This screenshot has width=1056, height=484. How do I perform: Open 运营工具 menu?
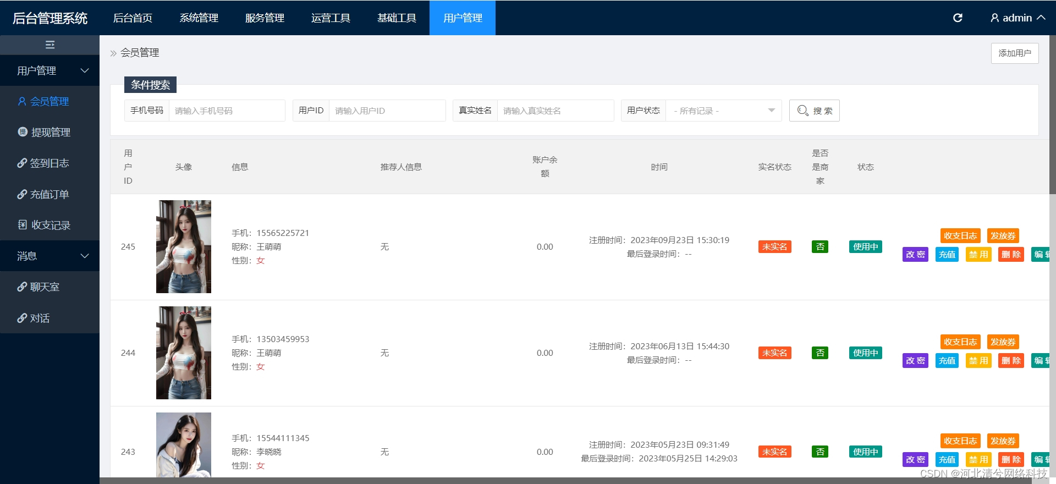point(331,18)
